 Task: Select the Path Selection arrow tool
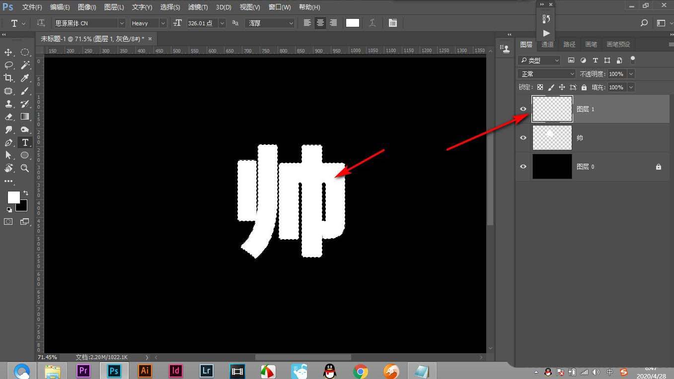[8, 155]
